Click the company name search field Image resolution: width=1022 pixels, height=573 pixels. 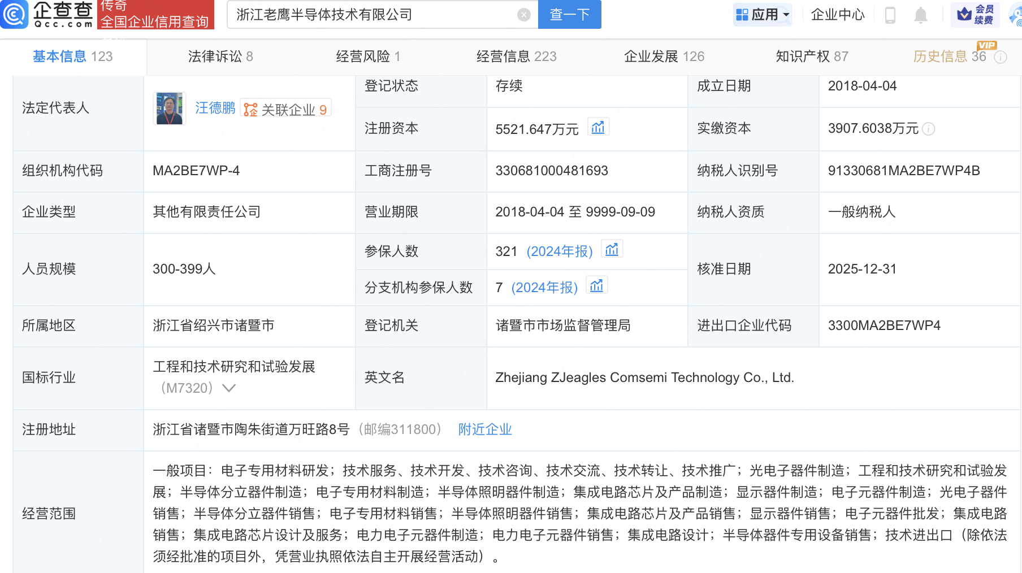click(x=373, y=15)
